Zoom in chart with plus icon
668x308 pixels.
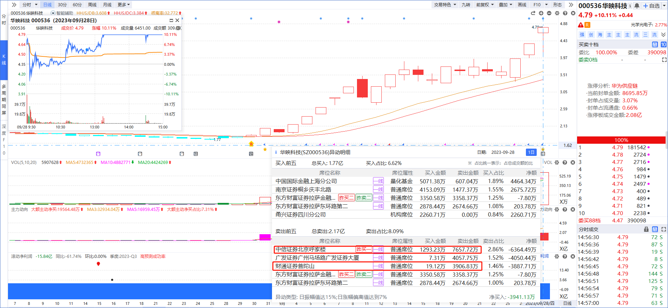pos(541,13)
